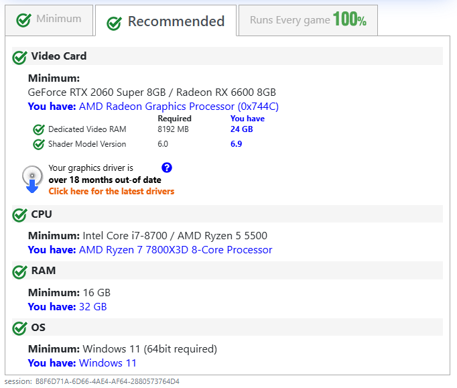The width and height of the screenshot is (457, 388).
Task: Switch to the Minimum tab
Action: [x=49, y=20]
